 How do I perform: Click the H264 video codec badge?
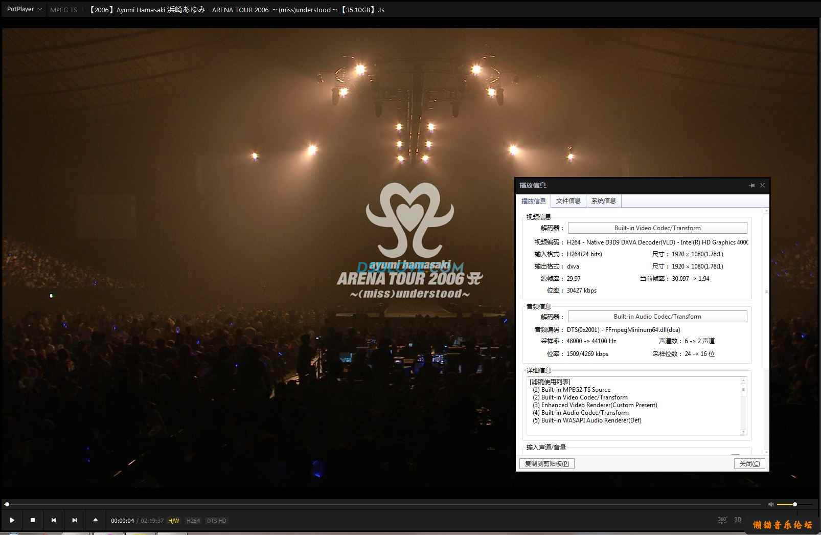point(193,521)
